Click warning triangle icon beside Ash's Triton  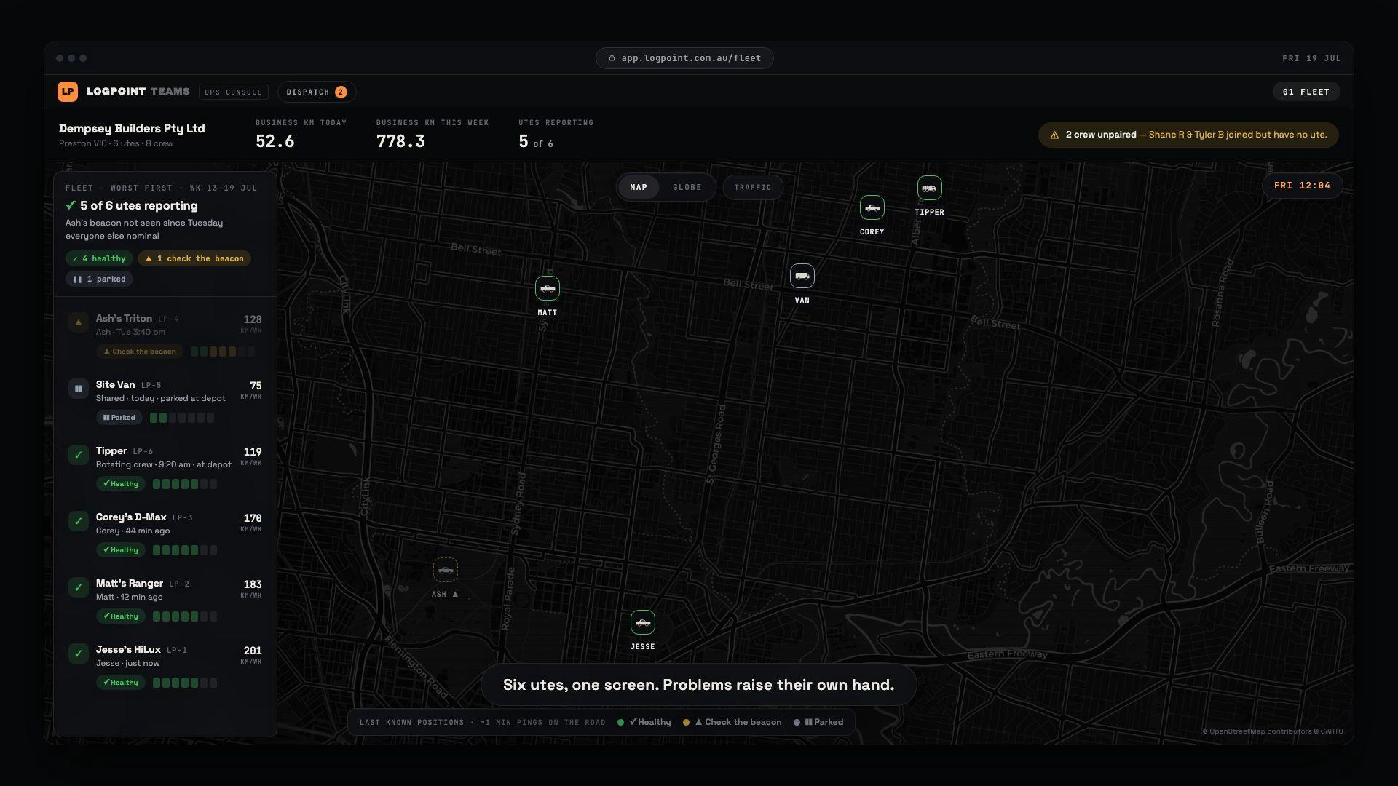click(x=79, y=322)
